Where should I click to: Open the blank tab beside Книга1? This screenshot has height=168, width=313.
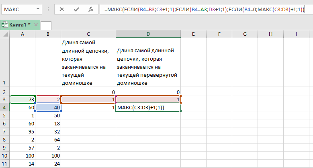click(x=46, y=25)
